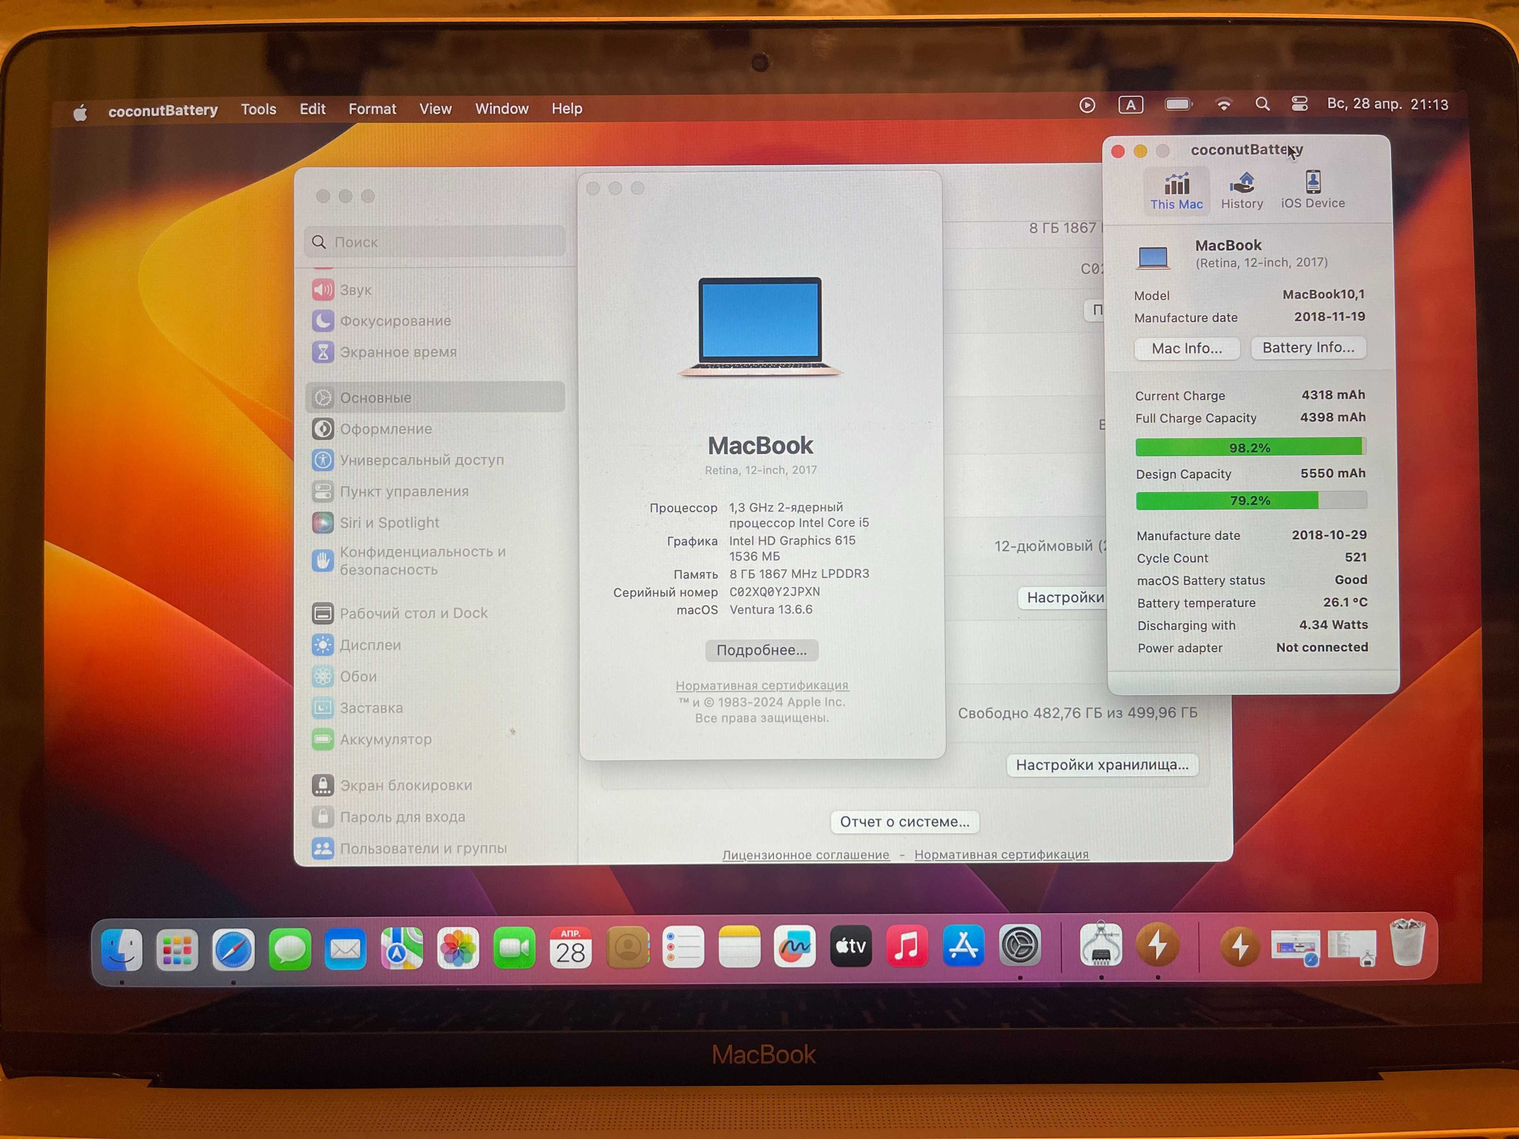Click the Настройки хранилища... button
1519x1139 pixels.
1102,765
